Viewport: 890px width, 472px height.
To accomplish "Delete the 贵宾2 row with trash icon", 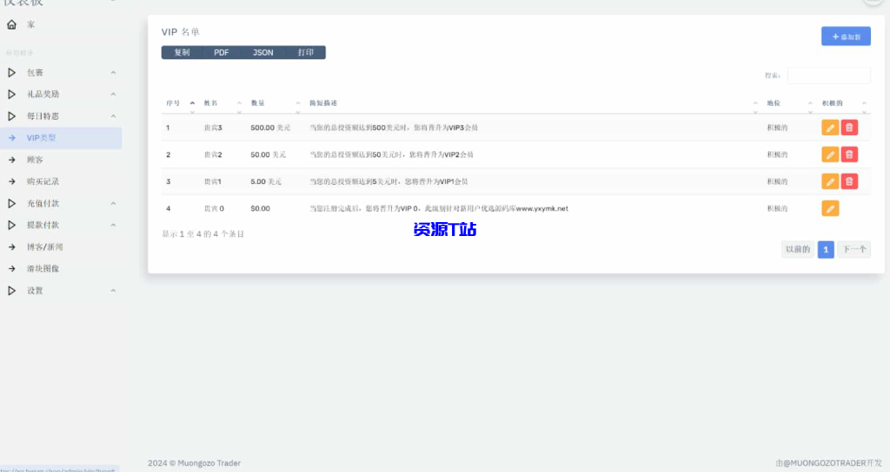I will coord(849,154).
